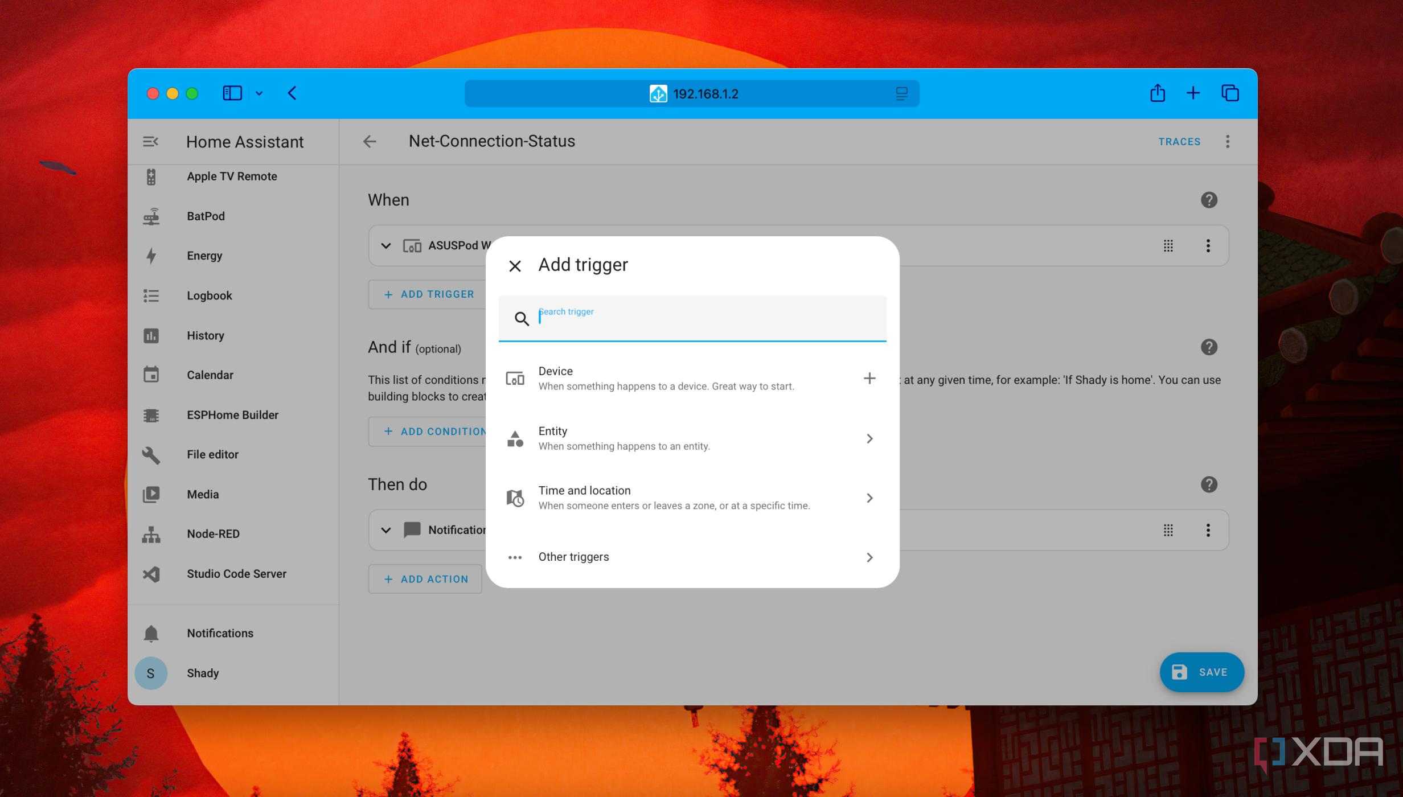The width and height of the screenshot is (1403, 797).
Task: Expand the ASUSPod trigger row
Action: (x=385, y=246)
